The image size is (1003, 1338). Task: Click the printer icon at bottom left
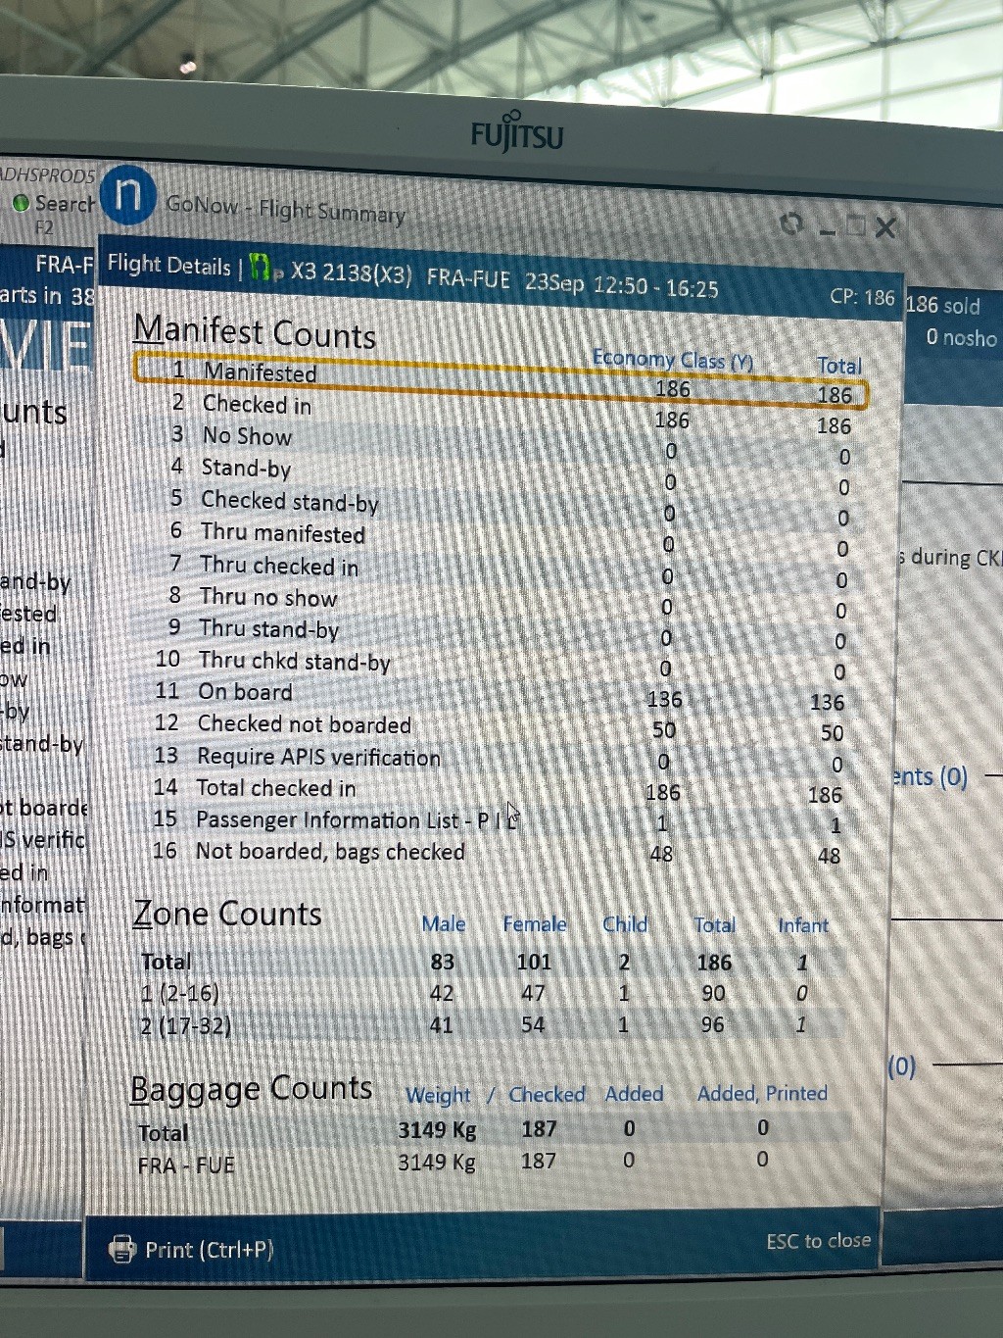[121, 1249]
